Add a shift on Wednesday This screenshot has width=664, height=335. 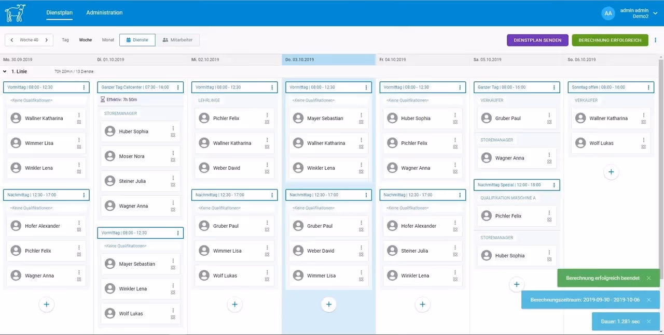point(234,304)
